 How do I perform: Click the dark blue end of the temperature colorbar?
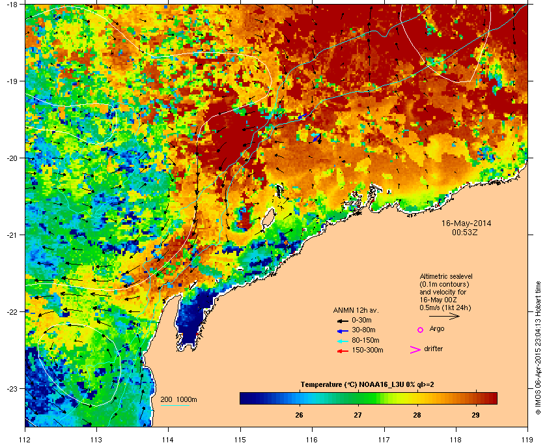246,398
